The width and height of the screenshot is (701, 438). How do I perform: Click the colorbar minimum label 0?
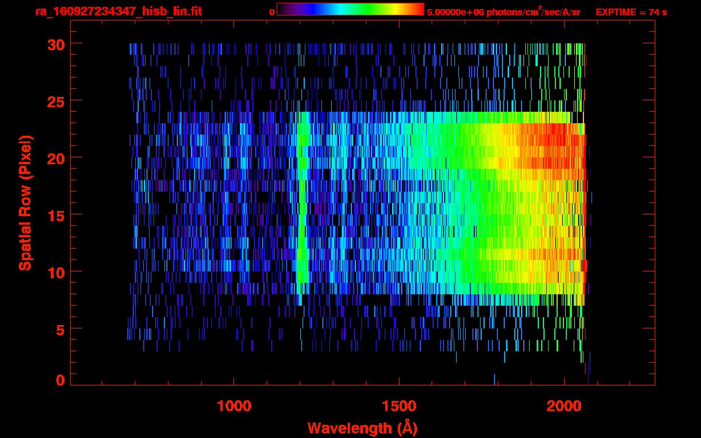272,12
